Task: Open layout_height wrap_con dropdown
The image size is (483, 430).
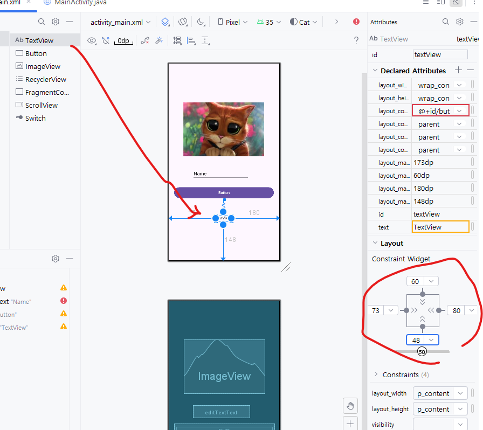Action: 459,98
